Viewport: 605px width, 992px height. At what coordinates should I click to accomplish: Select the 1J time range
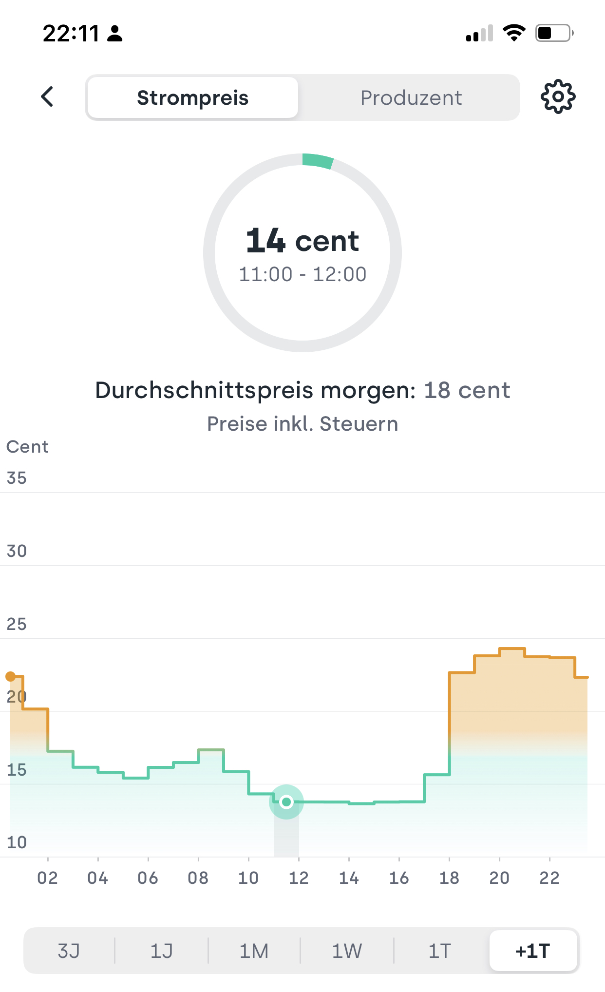(x=161, y=951)
